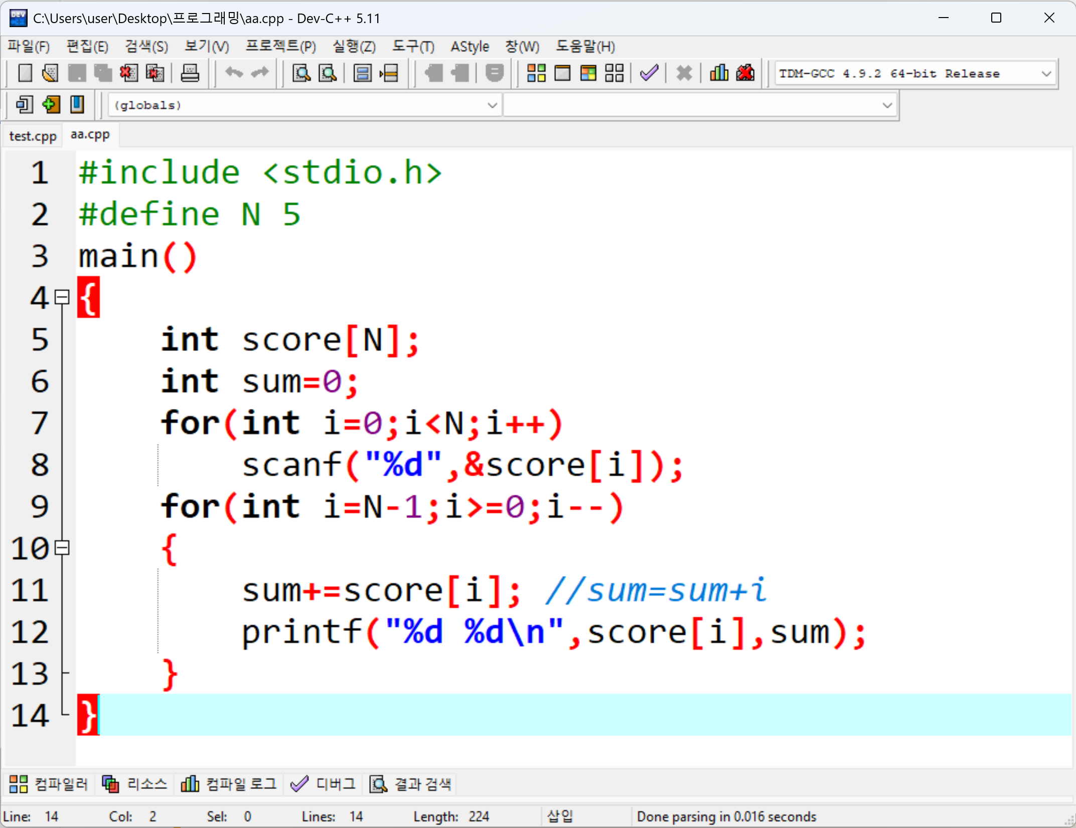This screenshot has width=1076, height=828.
Task: Click the Goto bookmark icon
Action: [77, 104]
